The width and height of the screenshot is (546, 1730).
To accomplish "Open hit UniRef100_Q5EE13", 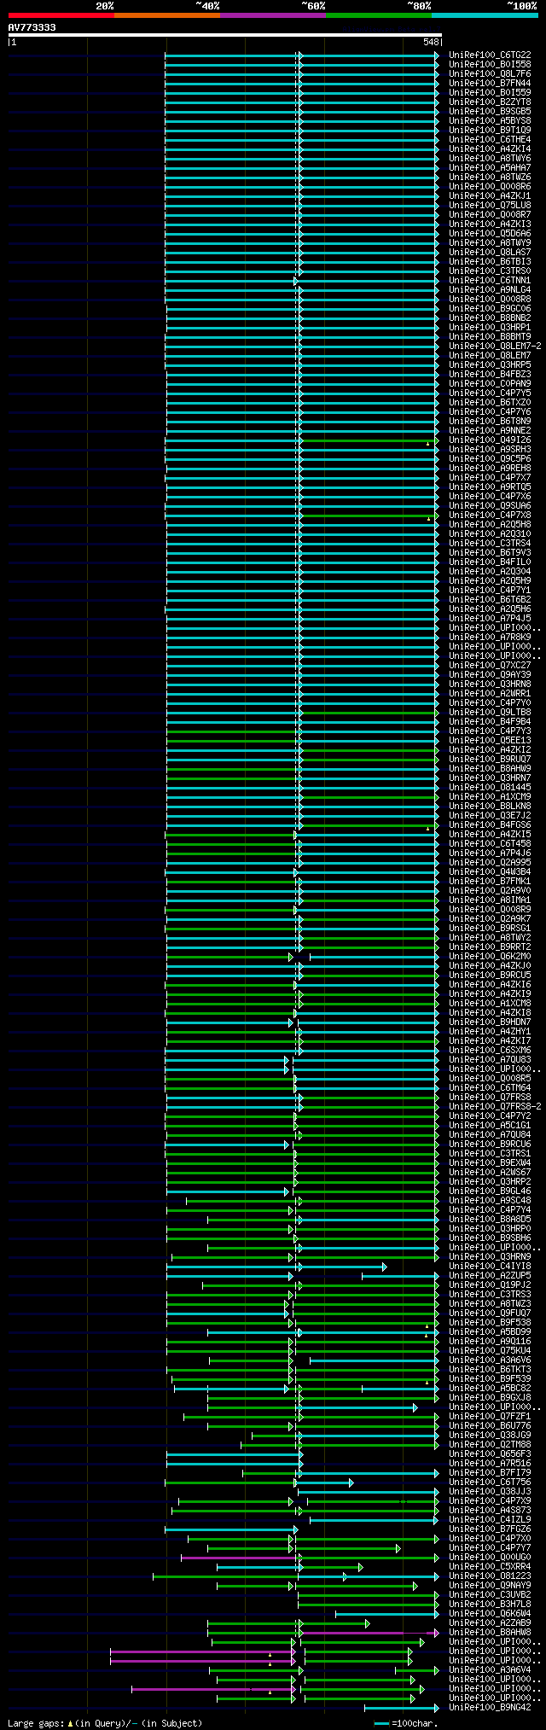I will point(490,741).
